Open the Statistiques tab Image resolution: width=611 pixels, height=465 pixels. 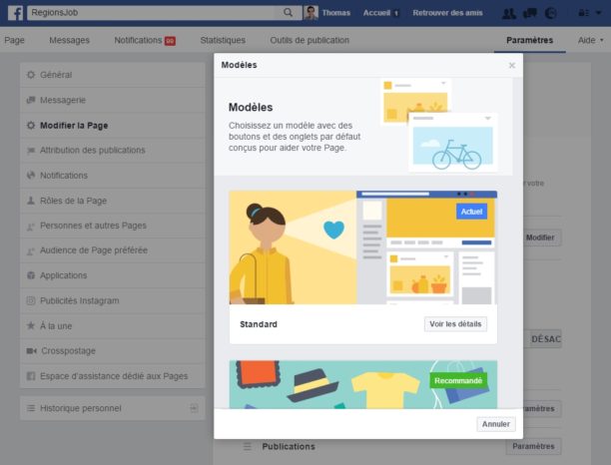(x=223, y=40)
